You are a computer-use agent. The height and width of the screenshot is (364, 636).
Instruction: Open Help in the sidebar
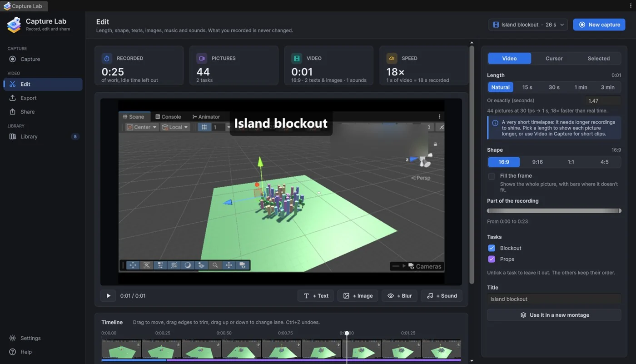tap(43, 352)
